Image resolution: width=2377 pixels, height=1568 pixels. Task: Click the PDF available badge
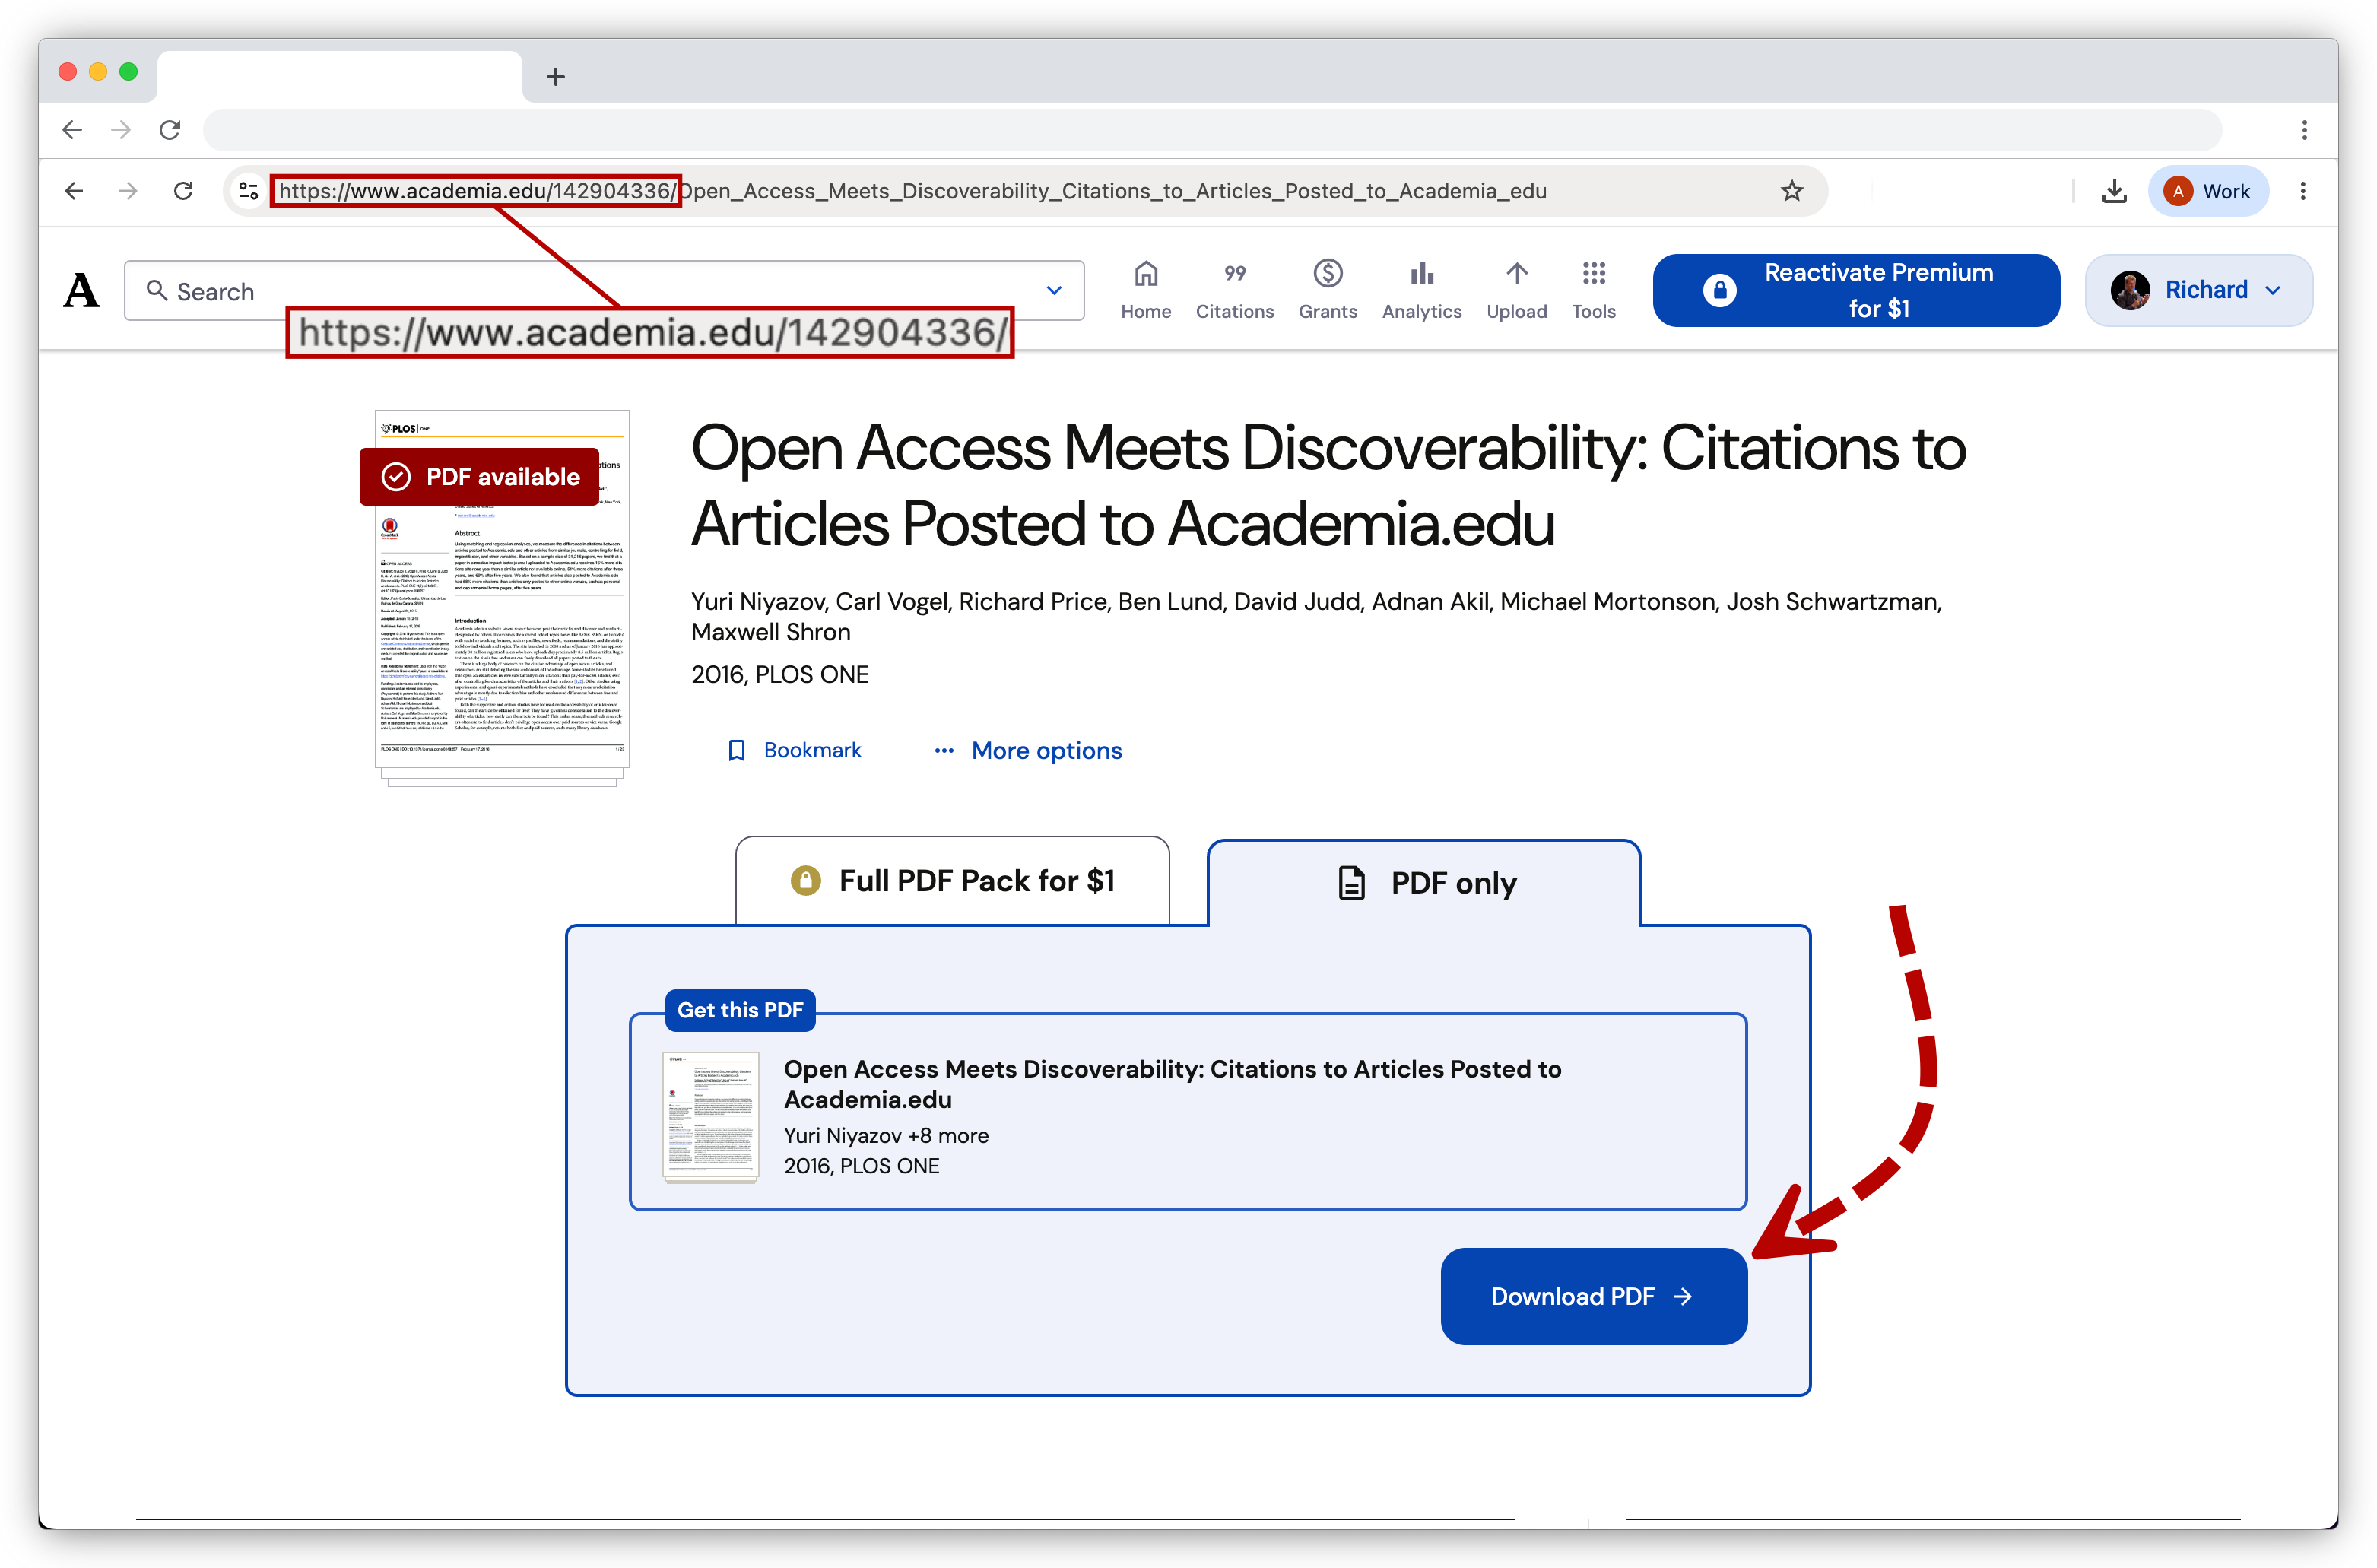pyautogui.click(x=480, y=477)
